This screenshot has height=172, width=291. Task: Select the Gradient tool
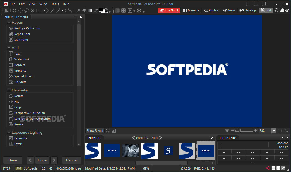(90, 11)
